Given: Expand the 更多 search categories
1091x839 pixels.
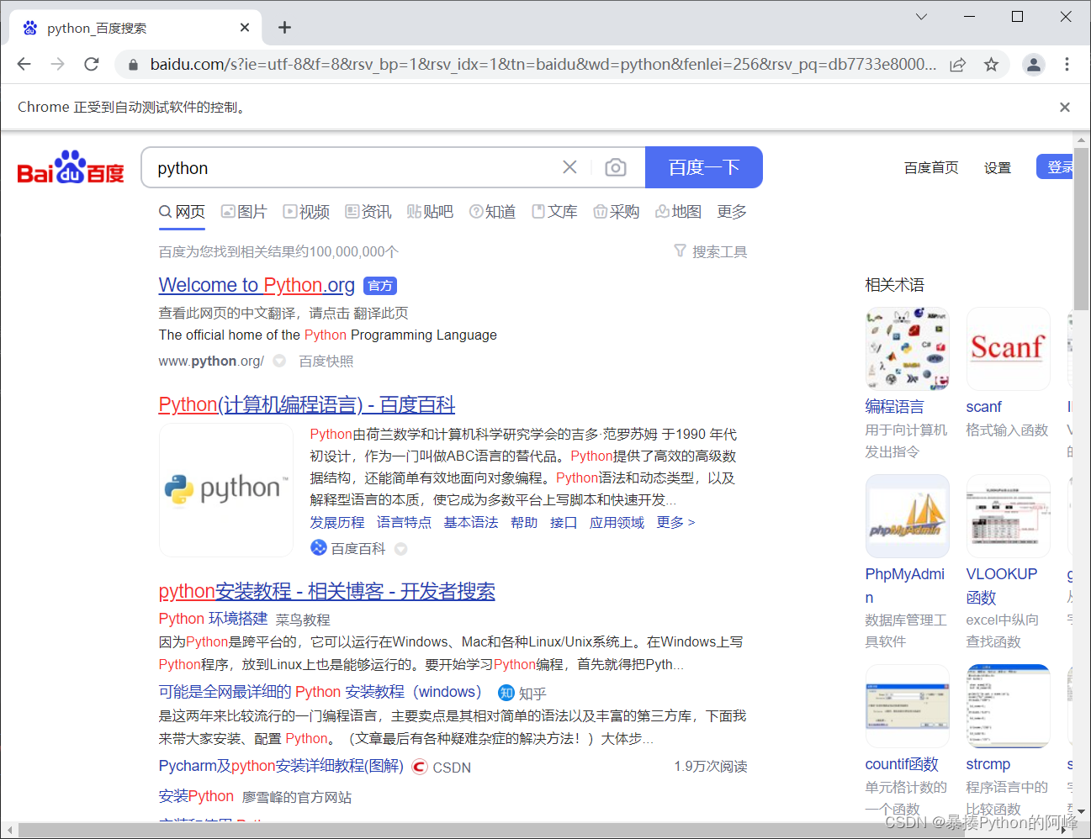Looking at the screenshot, I should [732, 212].
